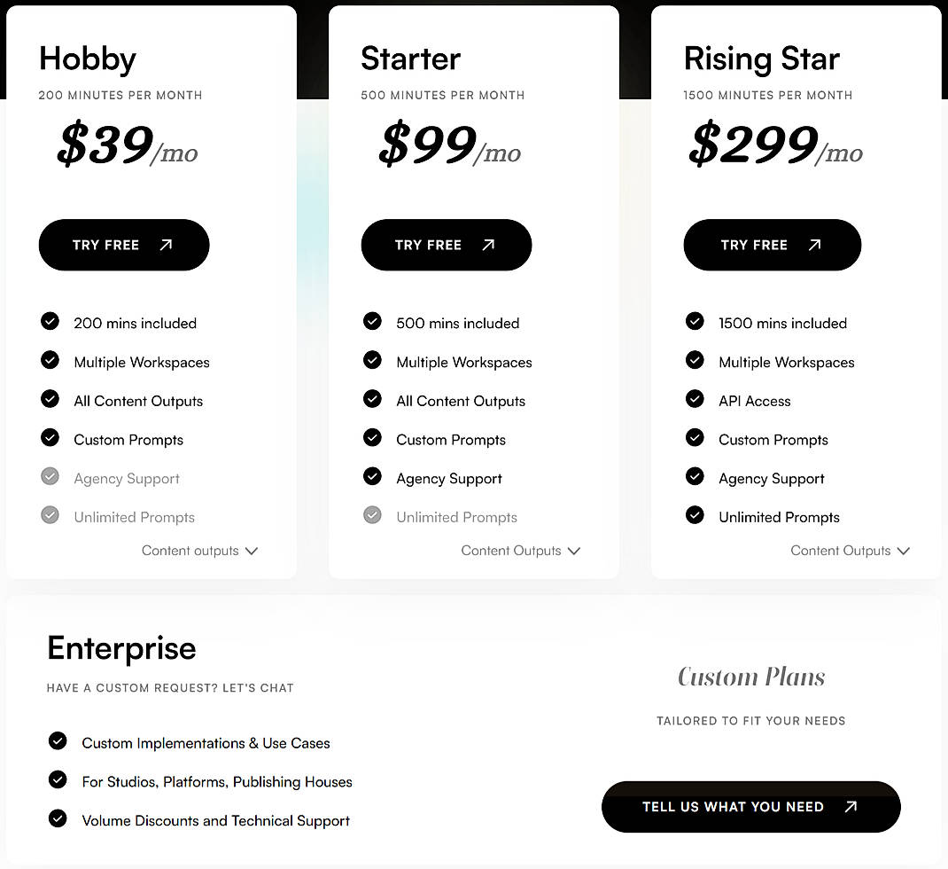The width and height of the screenshot is (948, 869).
Task: Click the checkmark beside "200 mins included"
Action: coord(50,321)
